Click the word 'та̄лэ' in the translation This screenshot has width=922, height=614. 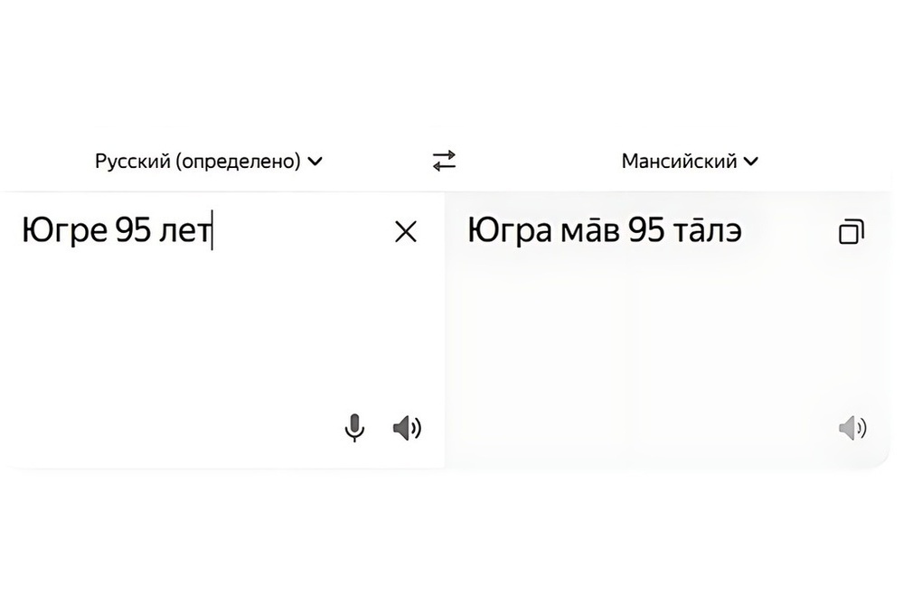tap(707, 232)
